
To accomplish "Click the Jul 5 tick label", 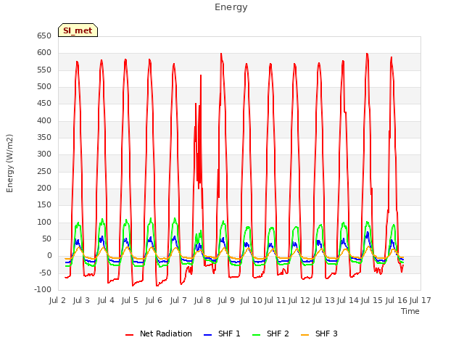I will tap(130, 300).
